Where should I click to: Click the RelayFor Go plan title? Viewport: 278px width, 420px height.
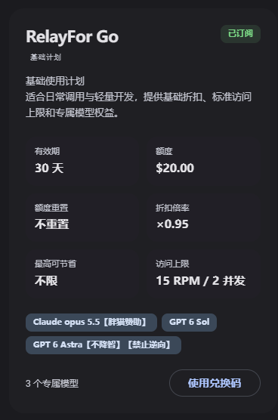[x=73, y=36]
